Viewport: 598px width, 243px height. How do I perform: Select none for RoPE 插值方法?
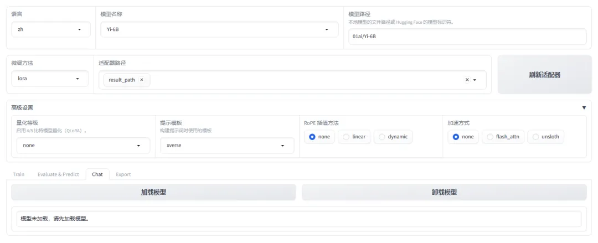(319, 137)
